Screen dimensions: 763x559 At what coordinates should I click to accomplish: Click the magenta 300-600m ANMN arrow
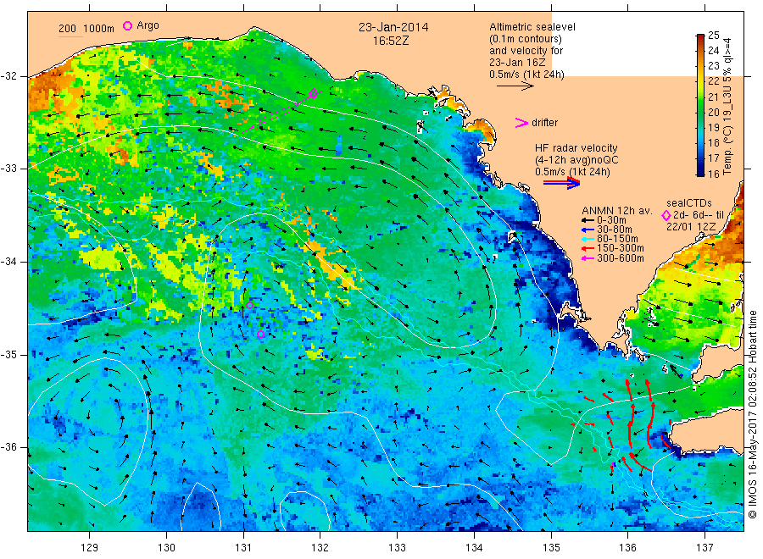click(x=588, y=258)
